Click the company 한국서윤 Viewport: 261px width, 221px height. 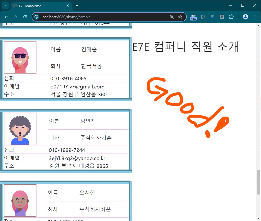91,66
